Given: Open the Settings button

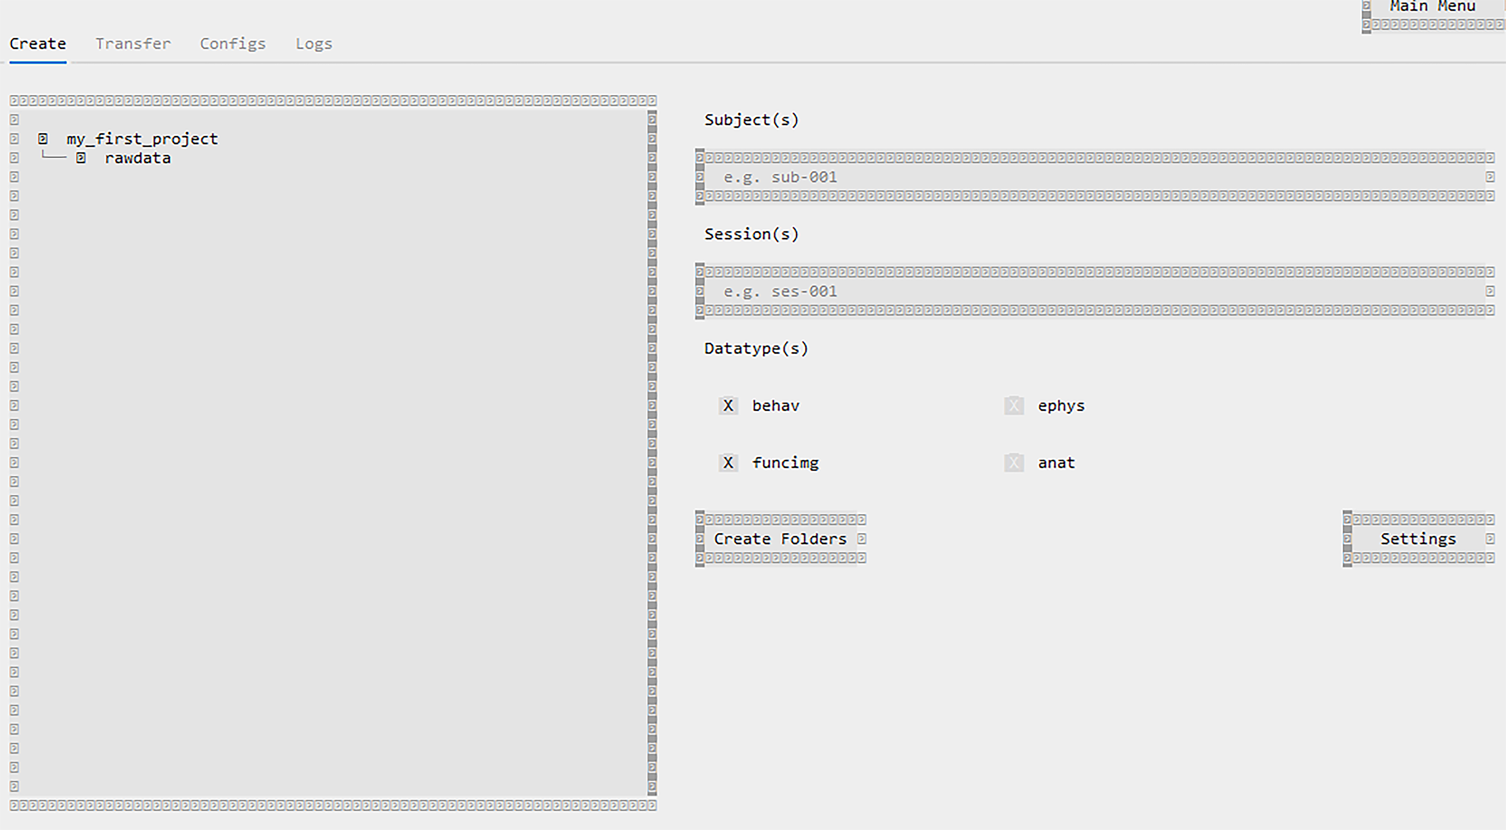Looking at the screenshot, I should coord(1418,538).
